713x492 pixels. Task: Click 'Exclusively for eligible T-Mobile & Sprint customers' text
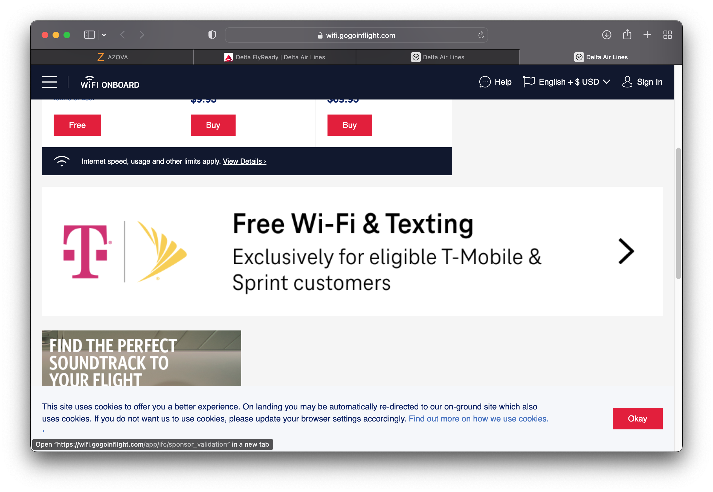pyautogui.click(x=387, y=270)
